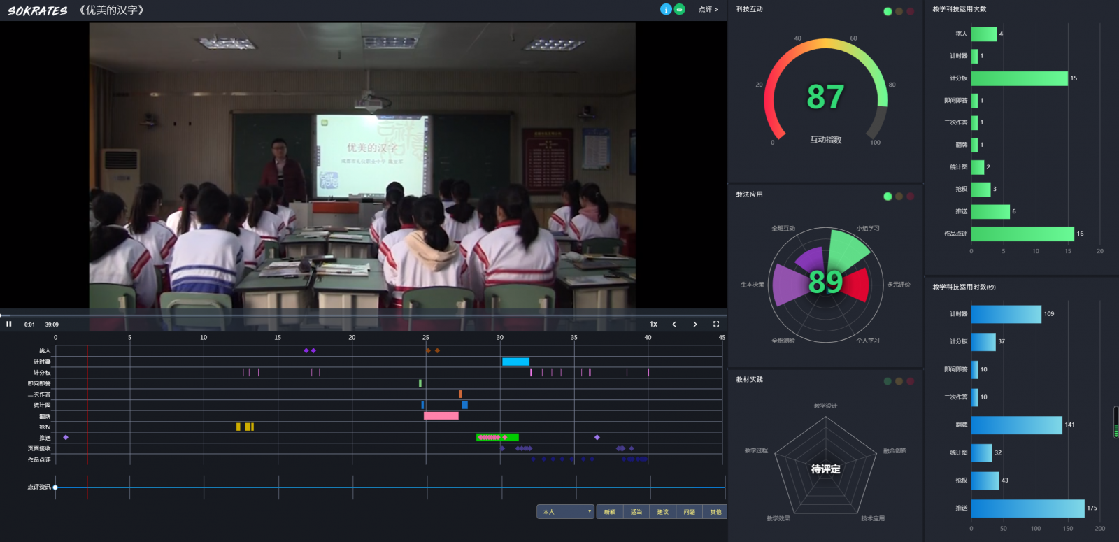
Task: Click the 问题 button
Action: pos(689,512)
